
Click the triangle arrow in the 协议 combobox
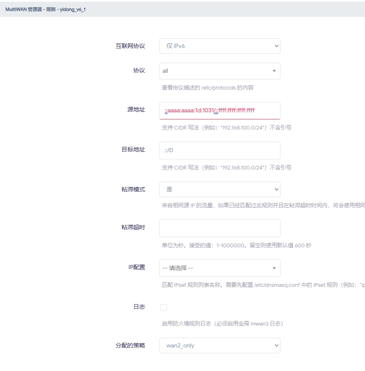[274, 71]
